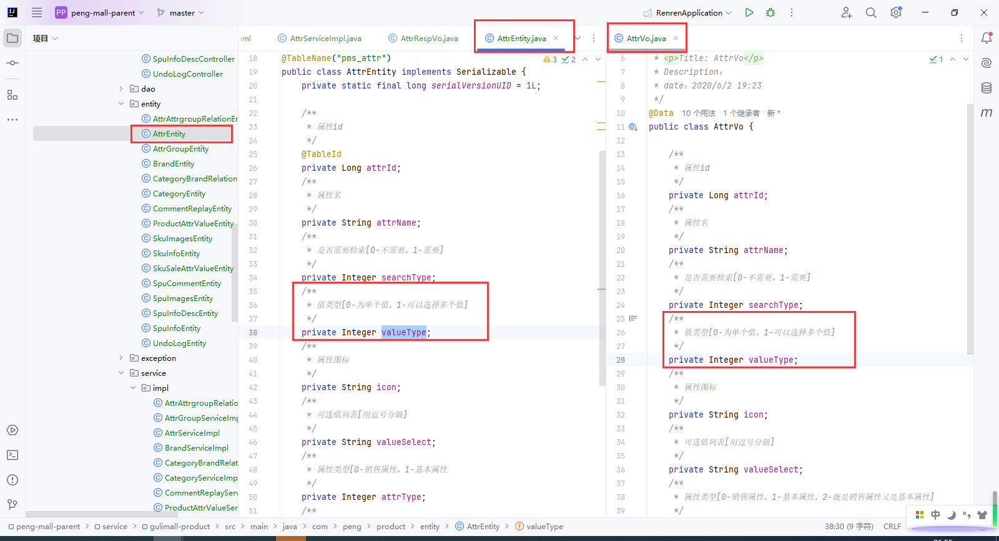Go to next highlighted problem in AttrVo
This screenshot has width=999, height=541.
[x=966, y=59]
